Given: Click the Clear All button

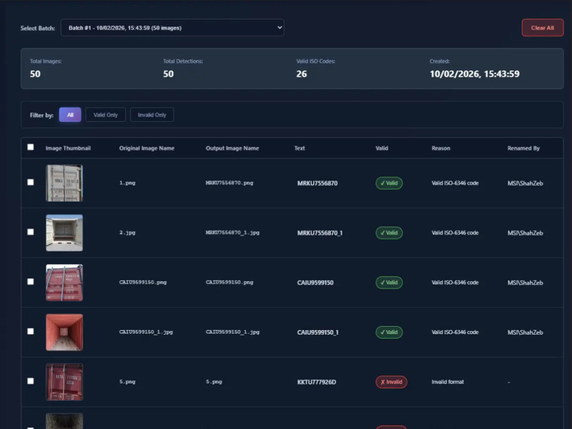Looking at the screenshot, I should (542, 27).
